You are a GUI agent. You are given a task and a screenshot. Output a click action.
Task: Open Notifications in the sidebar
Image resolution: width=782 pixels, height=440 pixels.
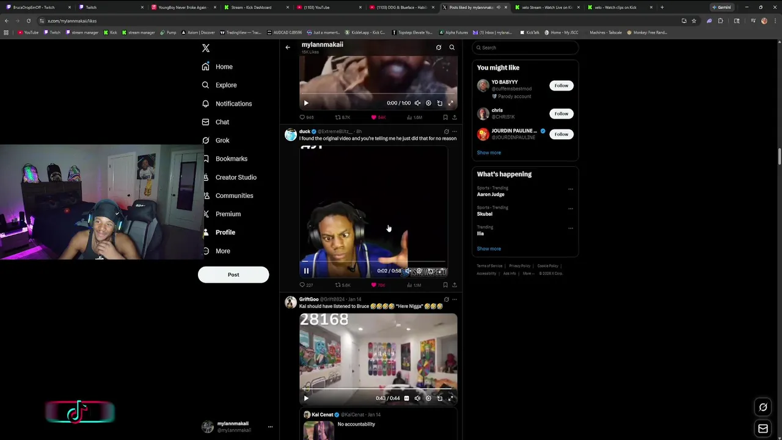point(227,104)
